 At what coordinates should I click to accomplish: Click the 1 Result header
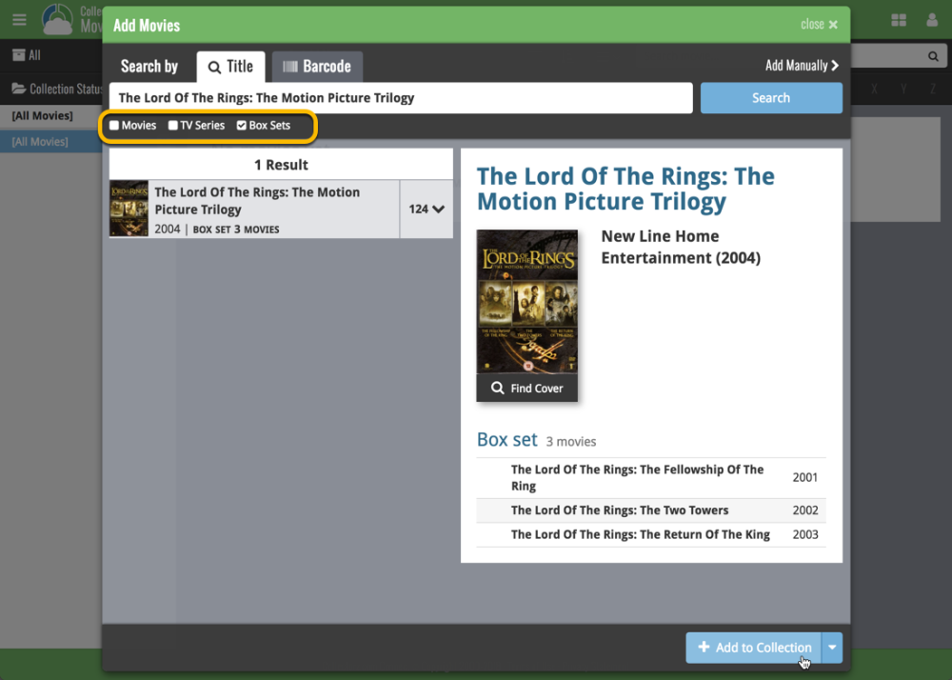(281, 165)
